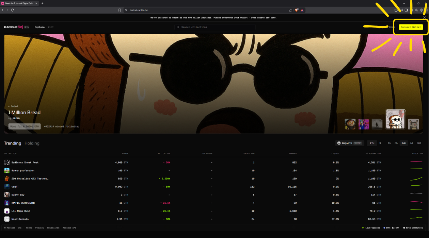
Task: Click the Bunny profession collection icon
Action: tap(7, 171)
